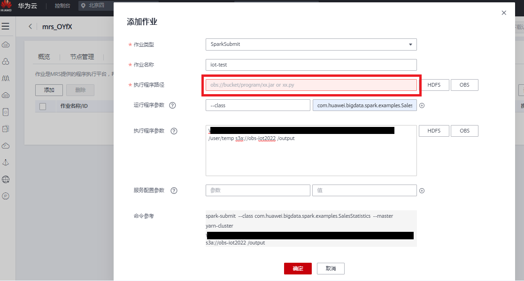This screenshot has width=524, height=281.
Task: Open the cloud server sidebar icon below waveform icon
Action: [x=6, y=96]
